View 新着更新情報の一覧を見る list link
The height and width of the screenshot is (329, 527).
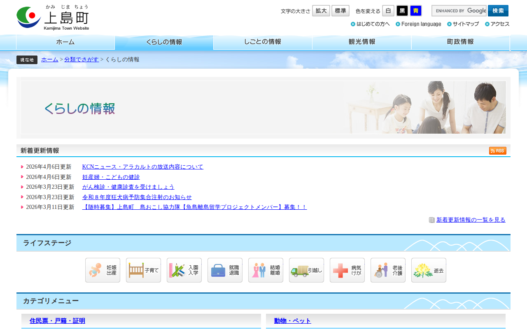(471, 220)
